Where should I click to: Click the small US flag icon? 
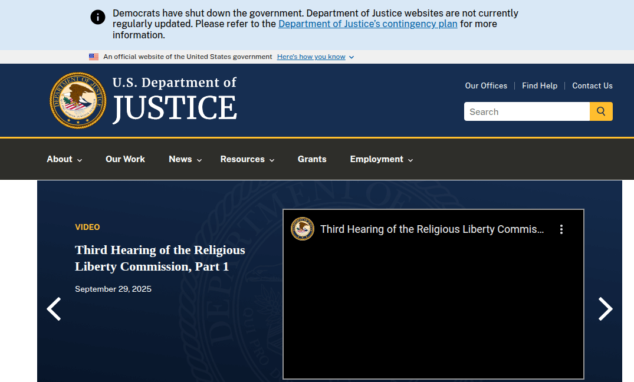point(94,57)
